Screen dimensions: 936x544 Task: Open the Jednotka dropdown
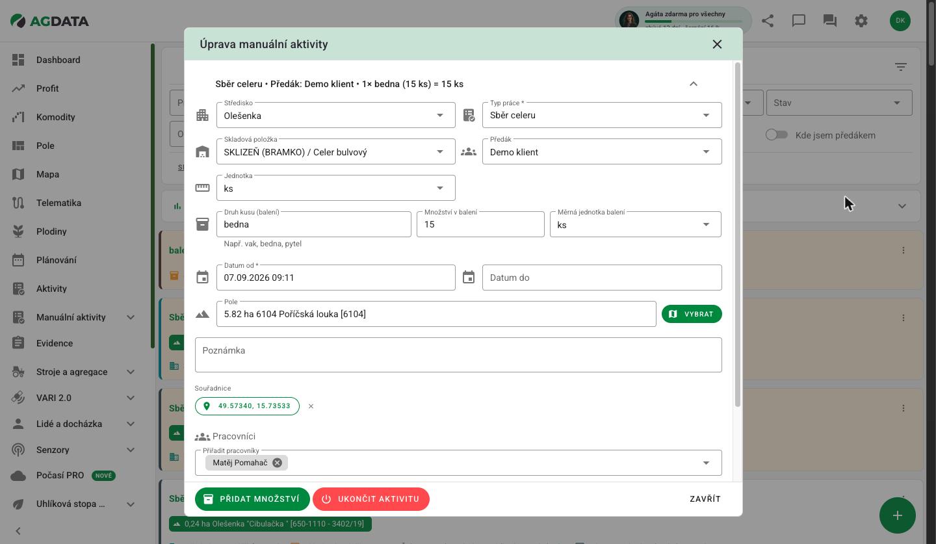click(335, 188)
